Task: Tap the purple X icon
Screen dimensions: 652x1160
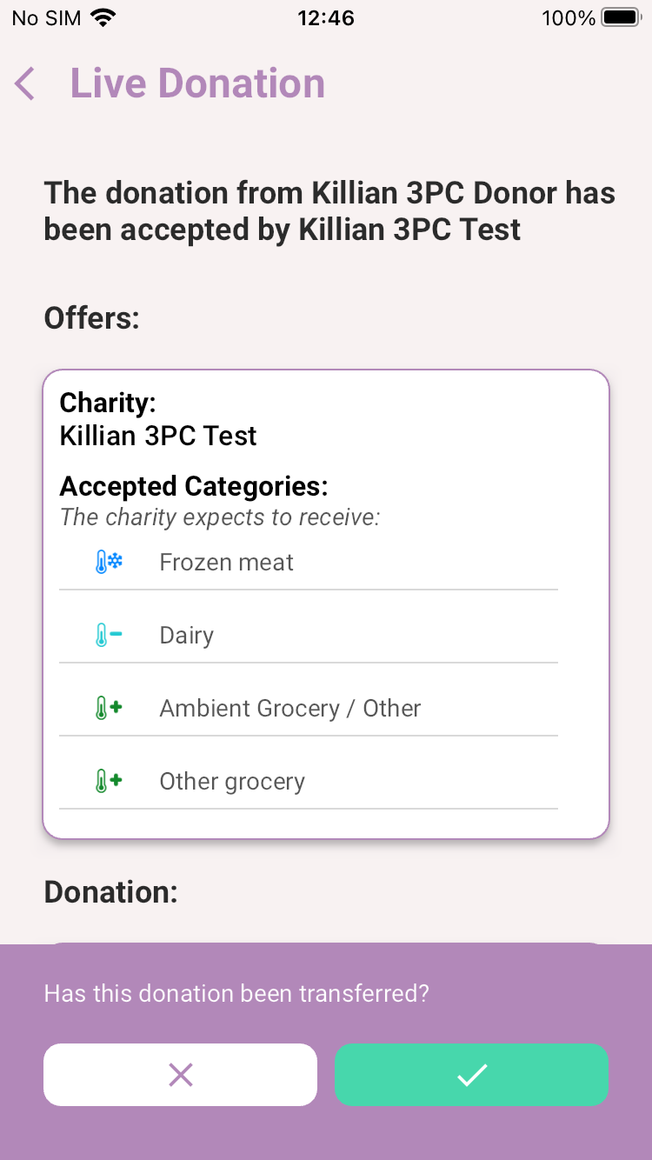Action: (181, 1076)
